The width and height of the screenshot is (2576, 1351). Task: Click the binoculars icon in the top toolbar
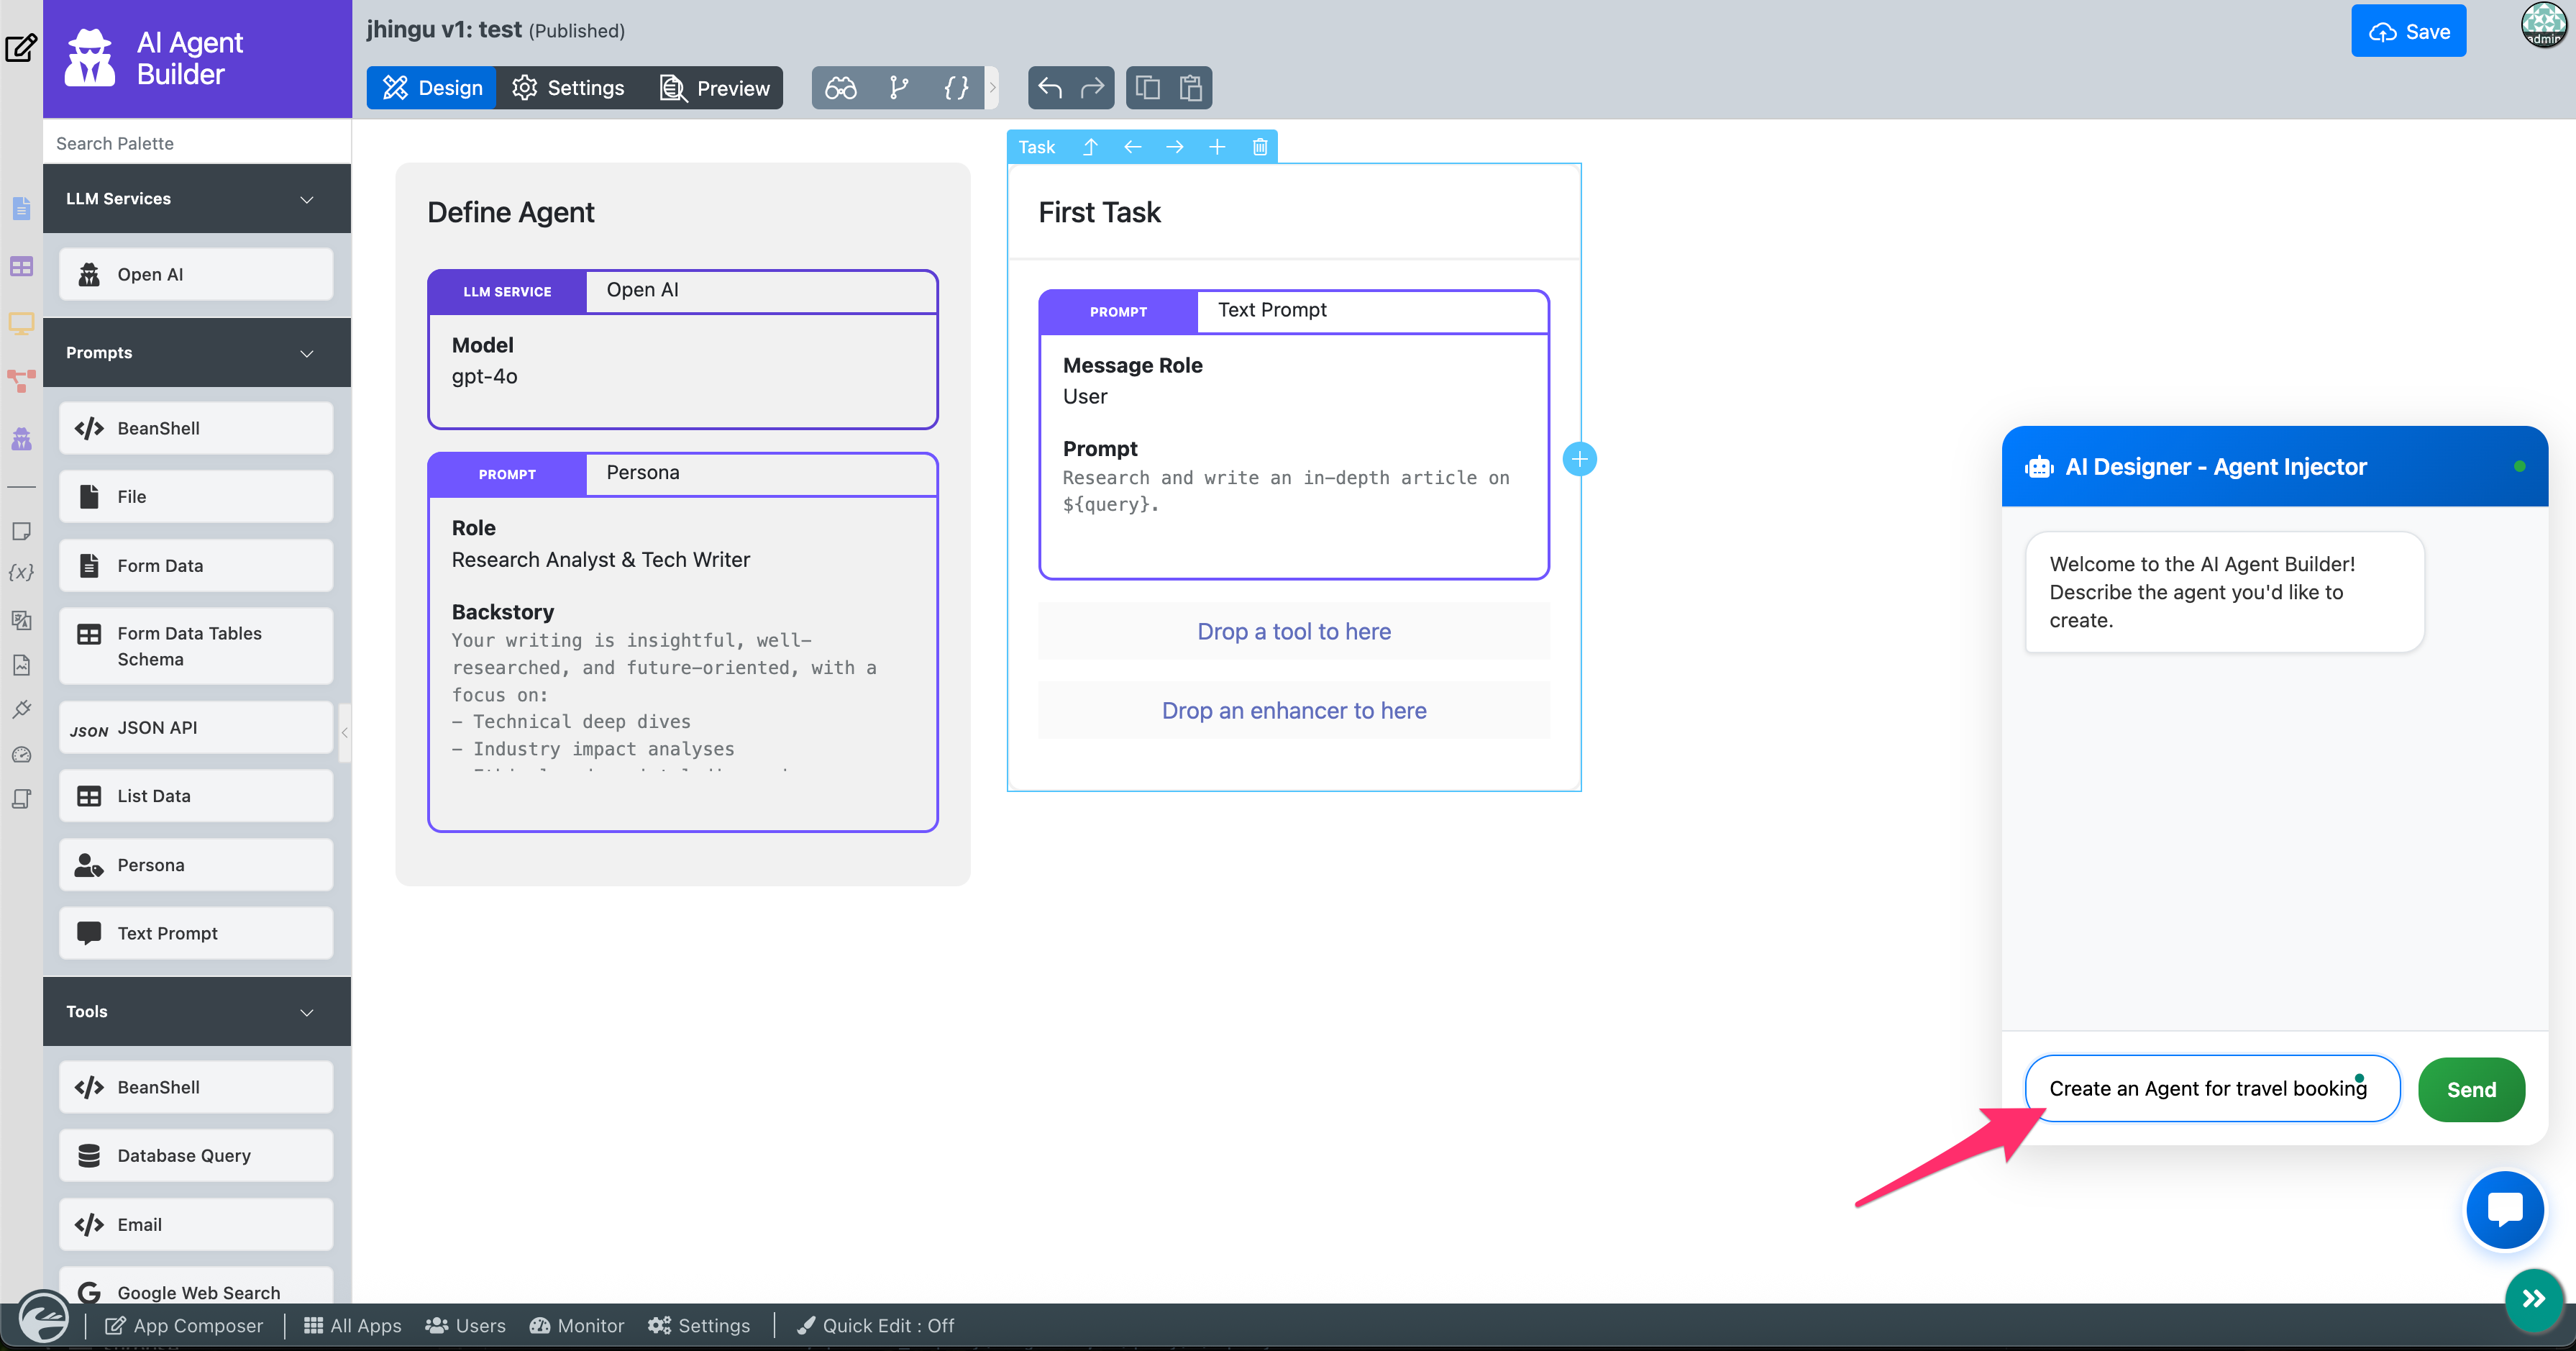coord(840,88)
